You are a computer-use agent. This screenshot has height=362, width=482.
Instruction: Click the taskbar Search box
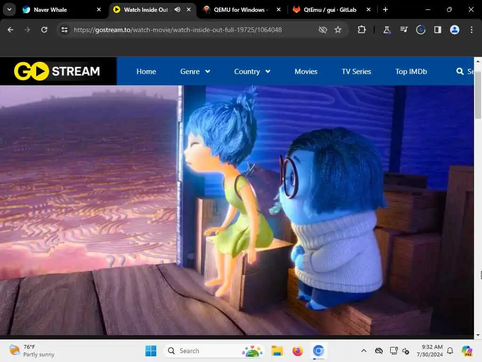(214, 351)
